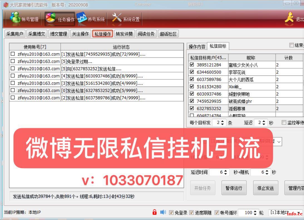Switch to the 阅读任务 tab
The height and width of the screenshot is (220, 304).
coord(146,34)
